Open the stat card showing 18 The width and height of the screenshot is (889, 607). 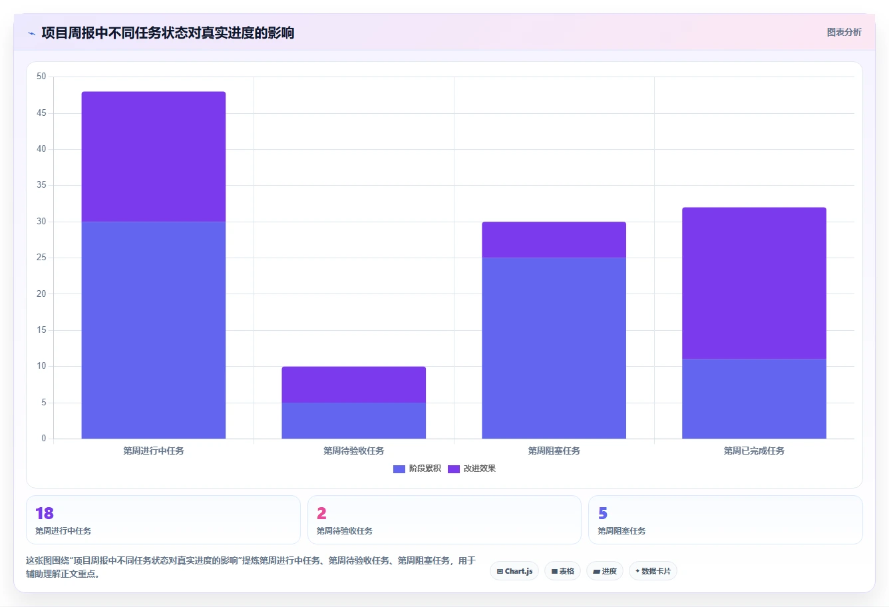tap(163, 520)
